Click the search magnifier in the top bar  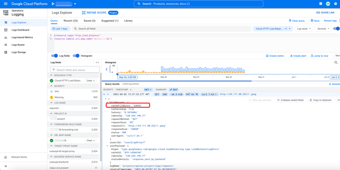point(139,4)
